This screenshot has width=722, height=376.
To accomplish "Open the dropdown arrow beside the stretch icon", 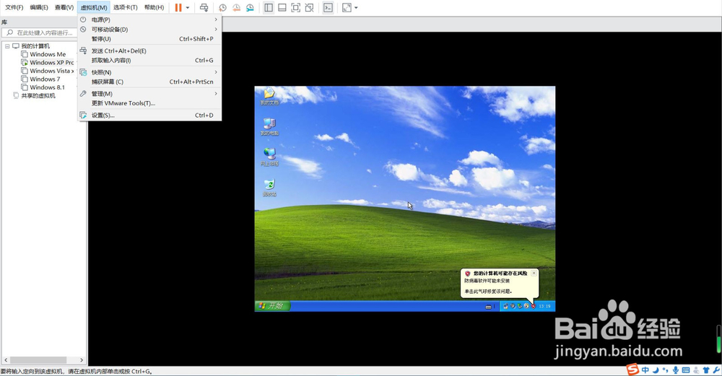I will coord(356,8).
